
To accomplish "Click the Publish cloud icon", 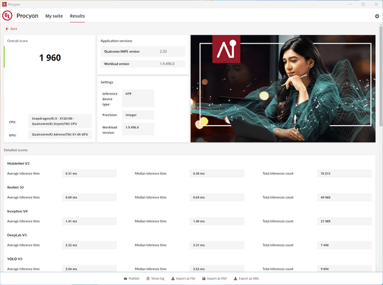I will point(125,278).
